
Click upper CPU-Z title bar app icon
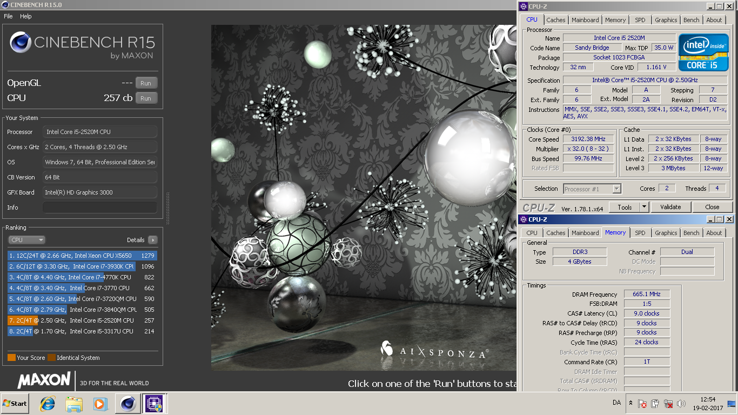[523, 6]
